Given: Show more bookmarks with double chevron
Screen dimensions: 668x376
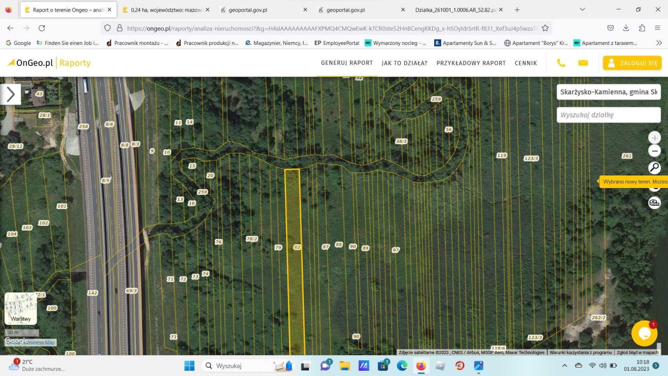Looking at the screenshot, I should pyautogui.click(x=659, y=43).
